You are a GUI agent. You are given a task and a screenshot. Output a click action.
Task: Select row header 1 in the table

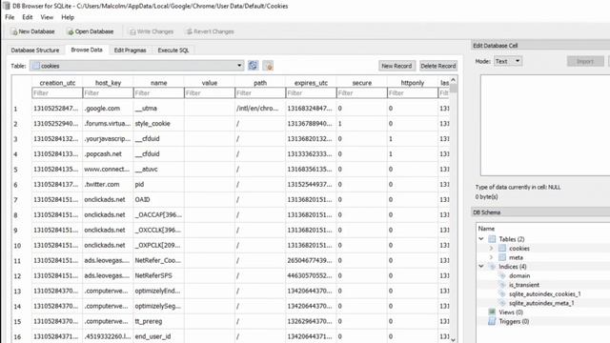pos(21,109)
